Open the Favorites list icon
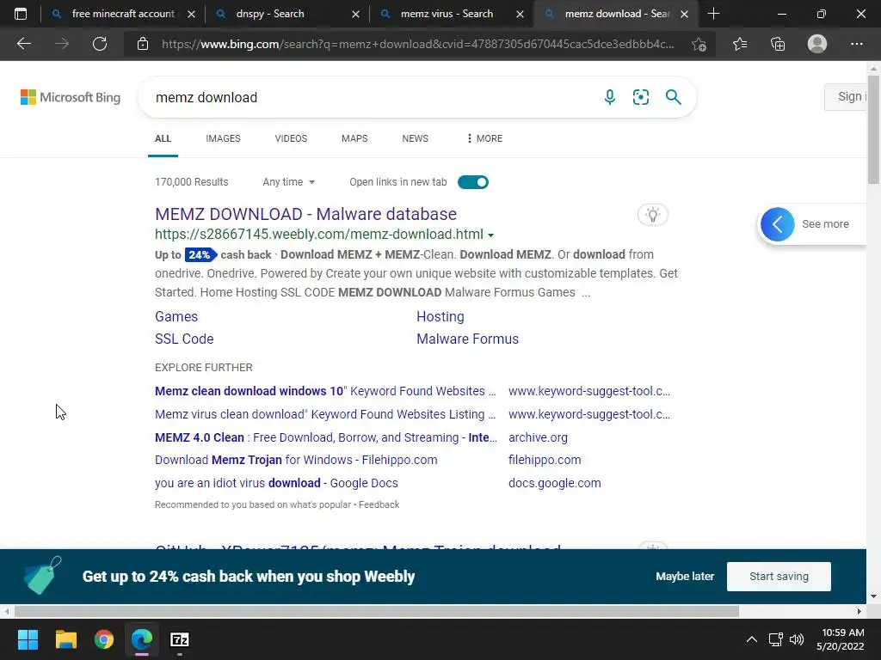This screenshot has width=881, height=660. [740, 44]
